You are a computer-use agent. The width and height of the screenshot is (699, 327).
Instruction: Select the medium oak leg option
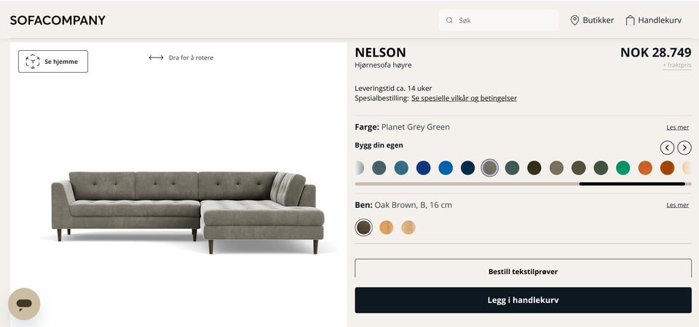[x=386, y=227]
